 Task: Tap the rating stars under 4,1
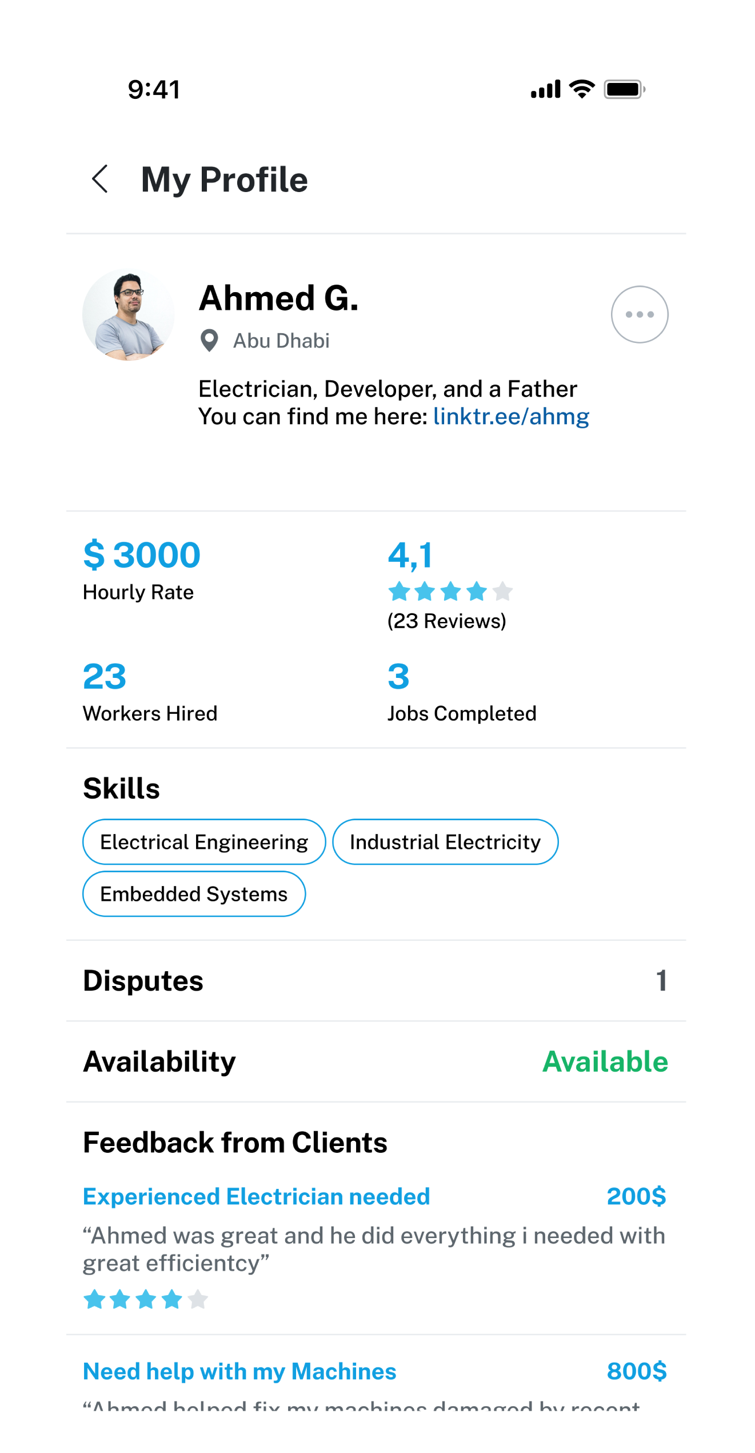click(450, 591)
